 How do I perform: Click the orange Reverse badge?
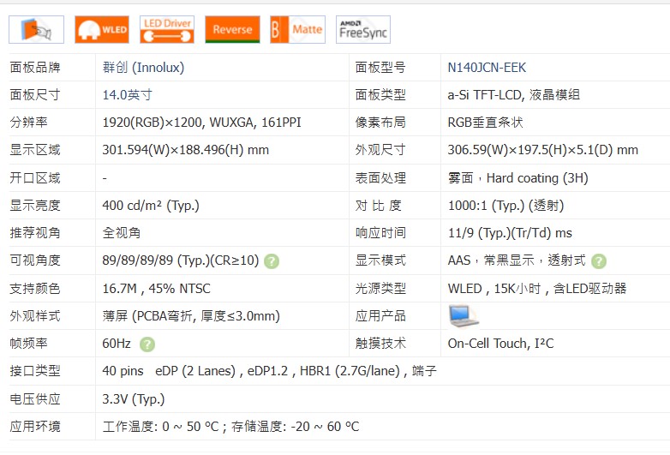coord(232,29)
